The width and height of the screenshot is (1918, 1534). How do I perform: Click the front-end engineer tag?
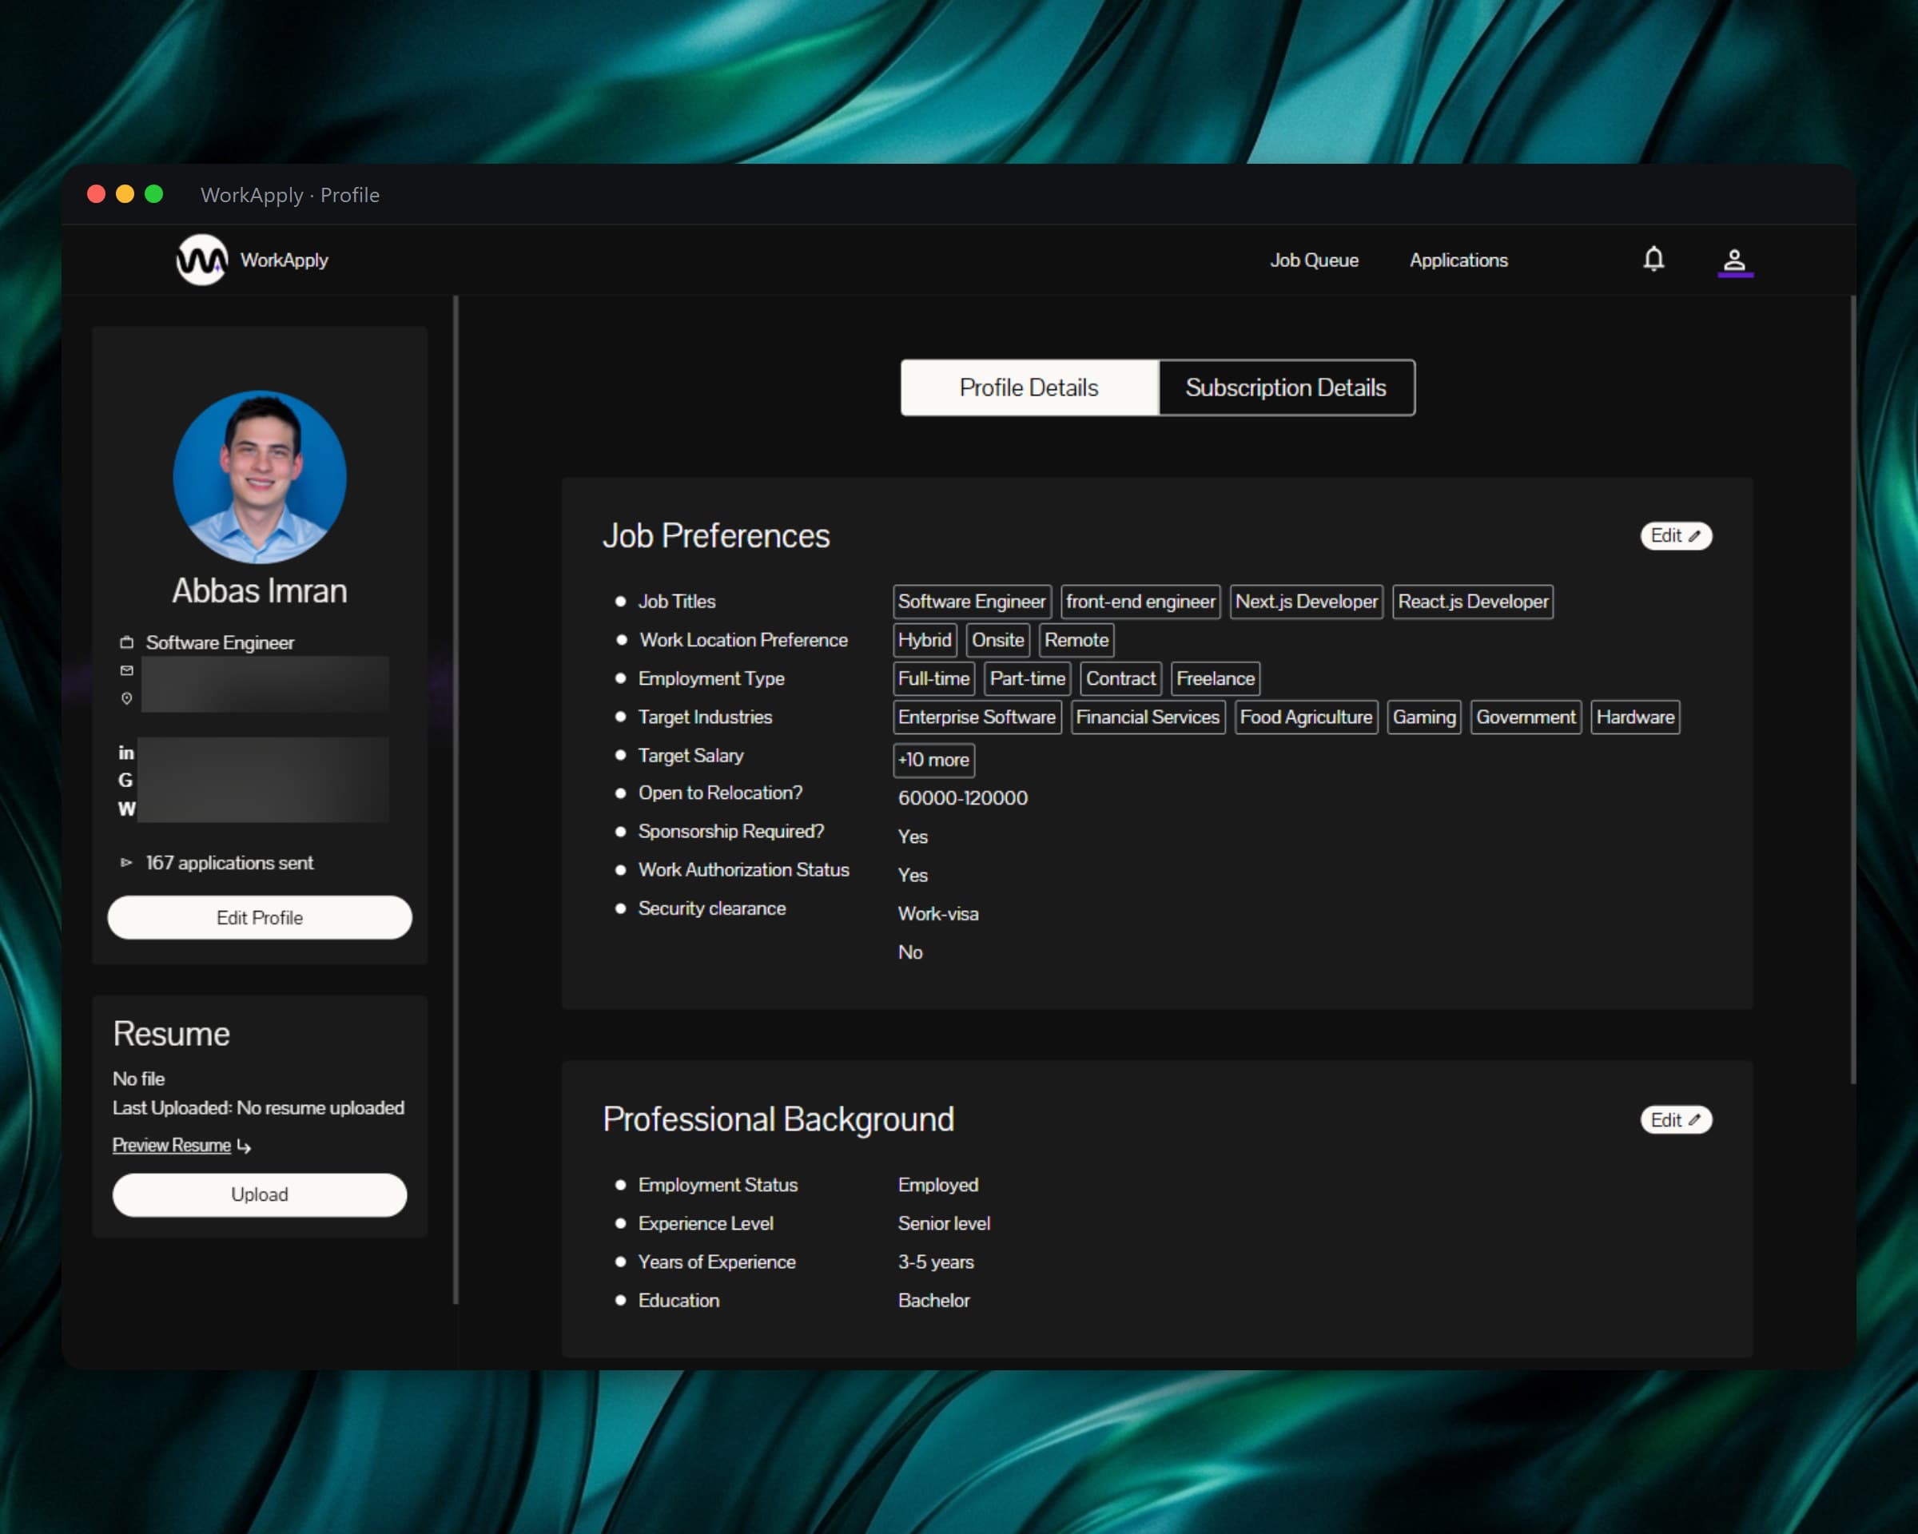point(1140,602)
